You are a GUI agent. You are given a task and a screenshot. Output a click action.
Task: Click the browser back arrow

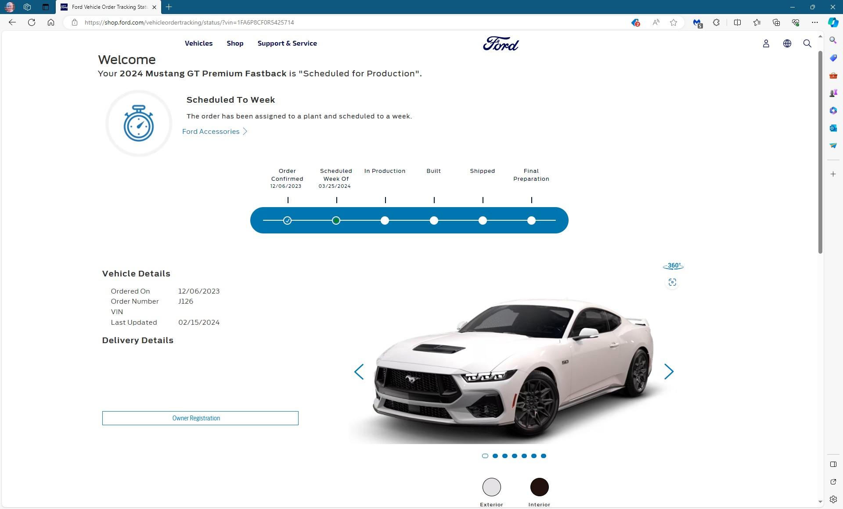(12, 22)
